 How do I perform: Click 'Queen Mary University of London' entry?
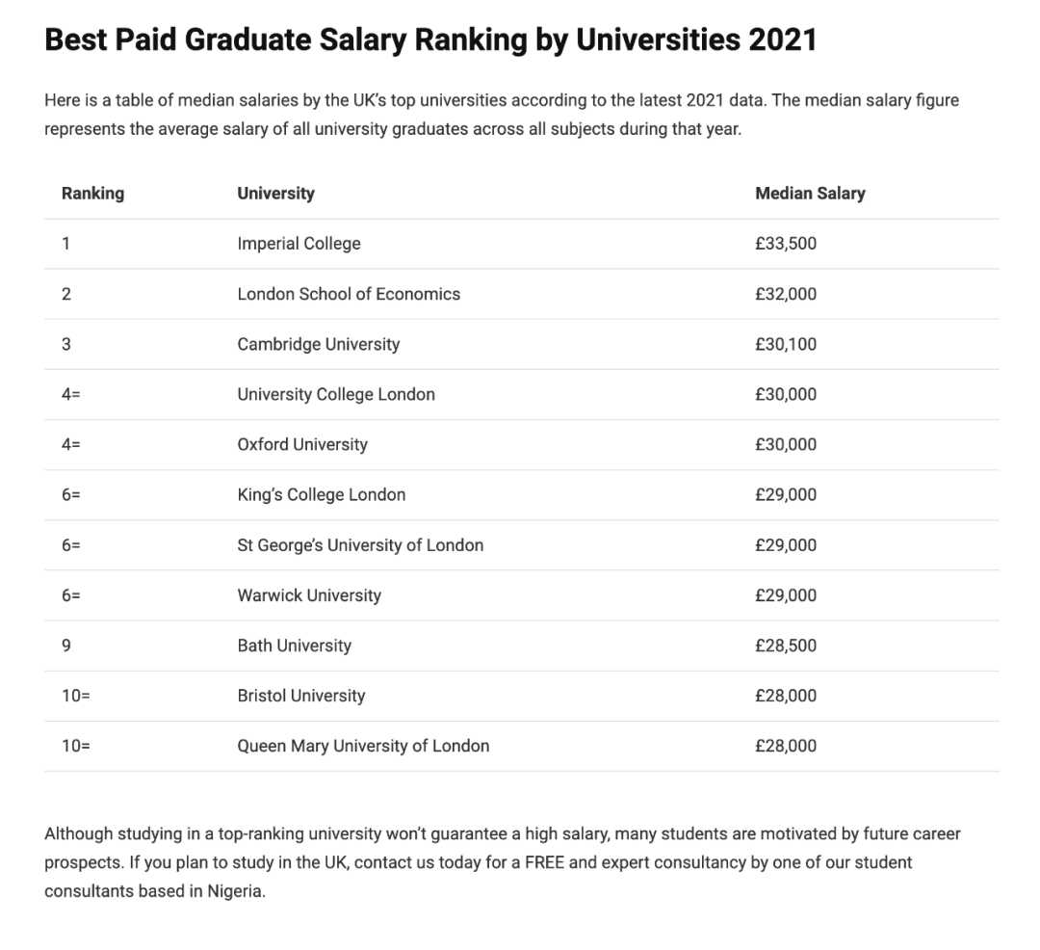tap(363, 746)
